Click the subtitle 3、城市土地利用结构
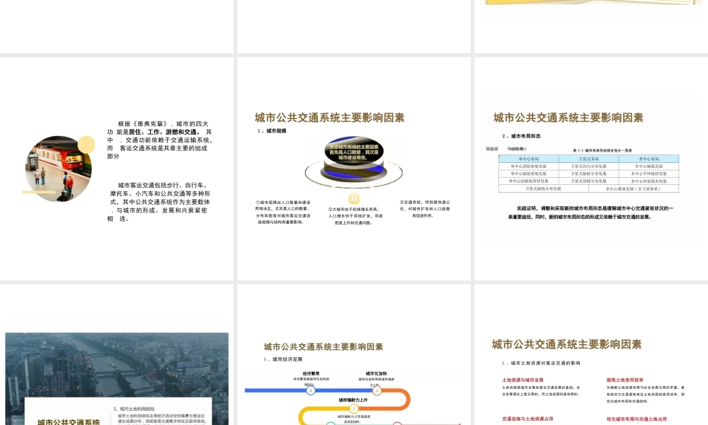 click(134, 409)
